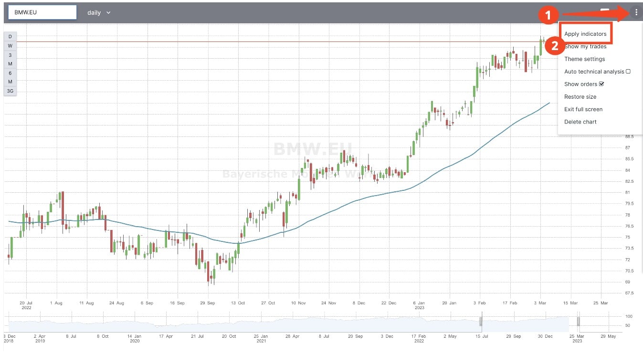Screen dimensions: 643x354
Task: Select the D range button
Action: pyautogui.click(x=10, y=37)
